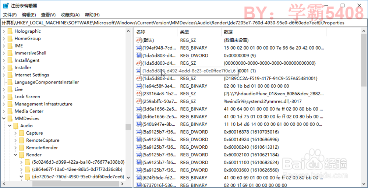Image resolution: width=368 pixels, height=188 pixels.
Task: Click icon of value with data 0x60003600
Action: click(x=139, y=170)
